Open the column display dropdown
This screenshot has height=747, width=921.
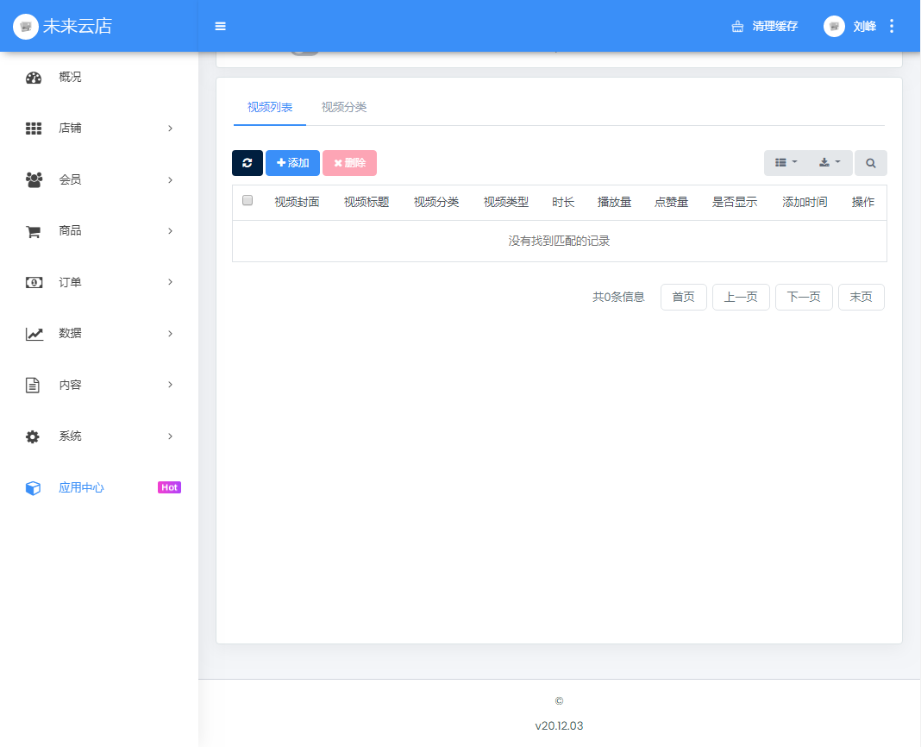click(786, 163)
